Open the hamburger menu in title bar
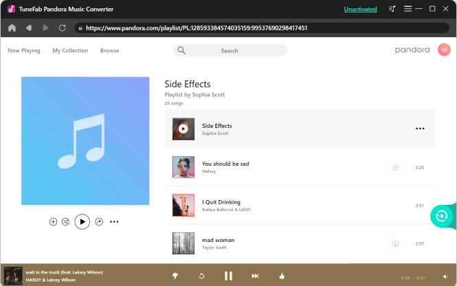 408,9
